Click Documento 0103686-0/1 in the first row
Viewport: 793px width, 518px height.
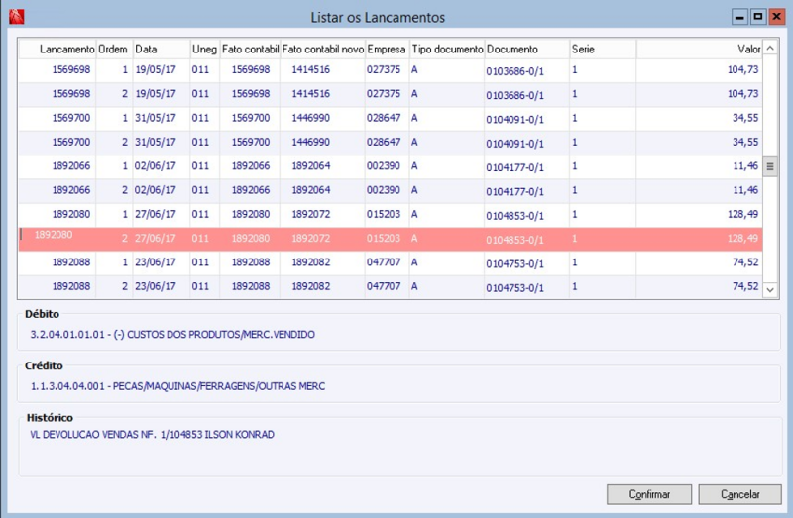[x=514, y=71]
